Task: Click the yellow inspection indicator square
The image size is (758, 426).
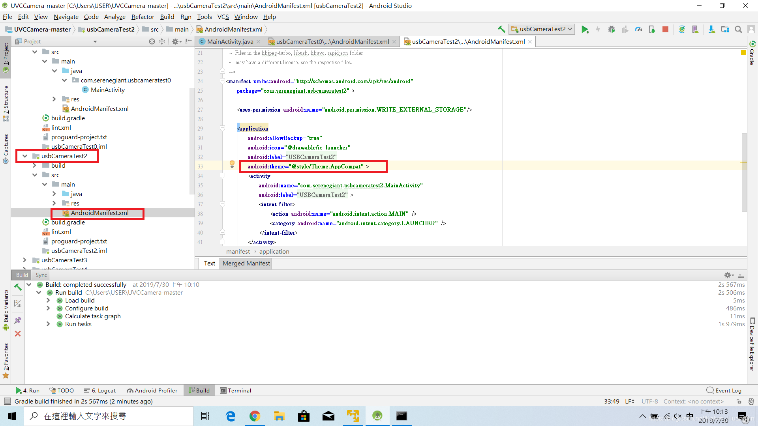Action: pos(743,52)
